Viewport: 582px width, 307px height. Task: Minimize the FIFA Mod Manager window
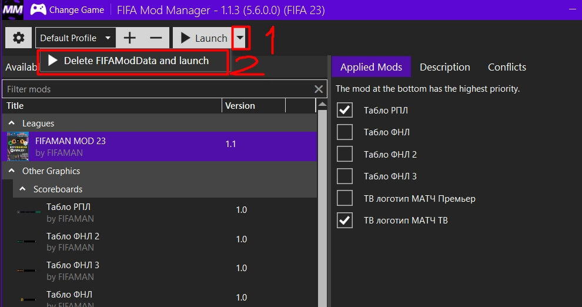(x=573, y=9)
